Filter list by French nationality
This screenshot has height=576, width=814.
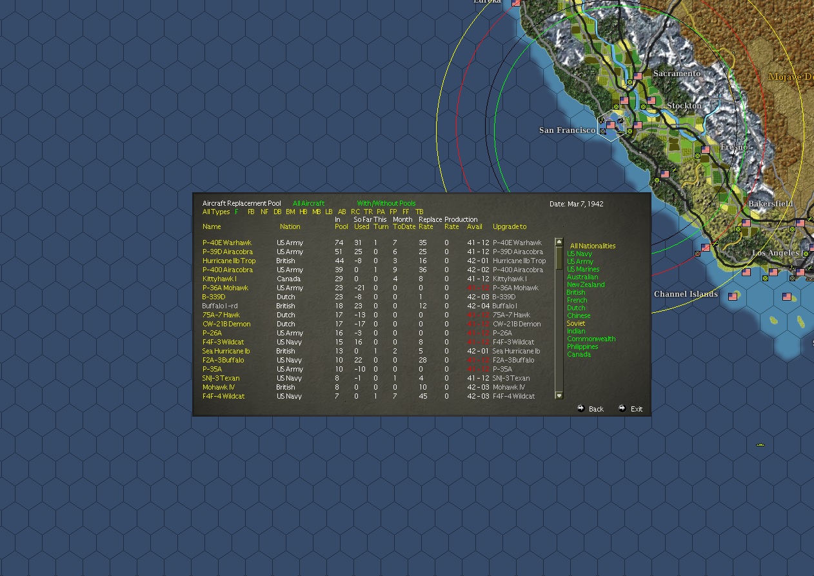point(577,300)
